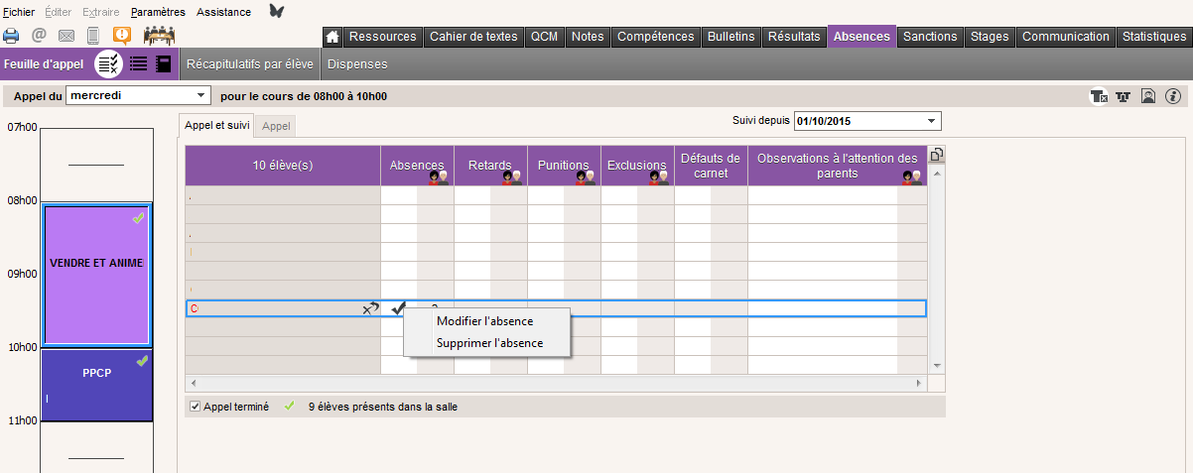
Task: Click the copy icon beside table header
Action: click(x=935, y=155)
